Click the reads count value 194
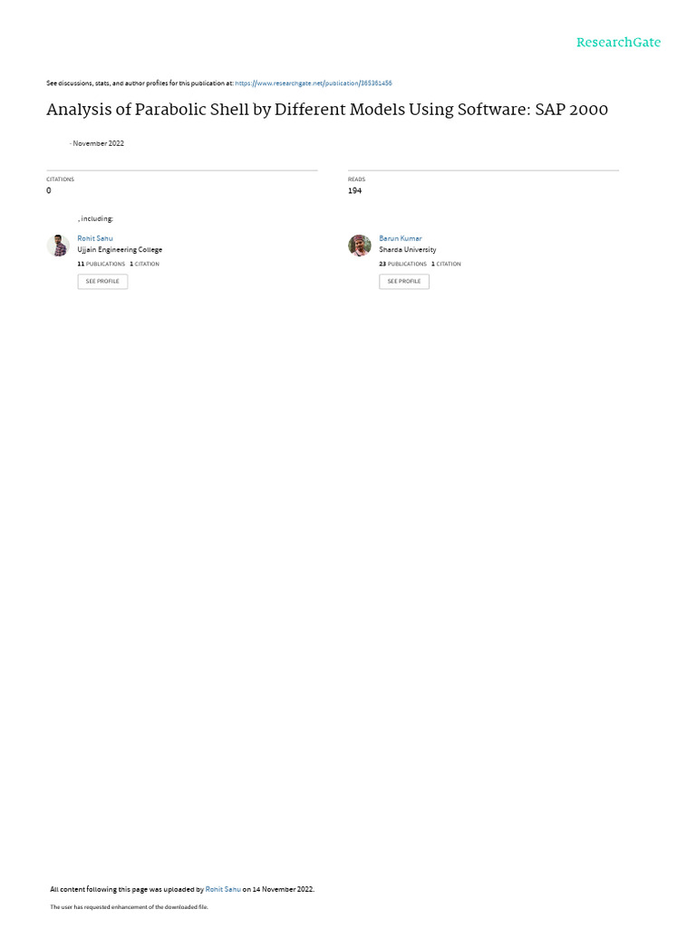 (x=354, y=190)
